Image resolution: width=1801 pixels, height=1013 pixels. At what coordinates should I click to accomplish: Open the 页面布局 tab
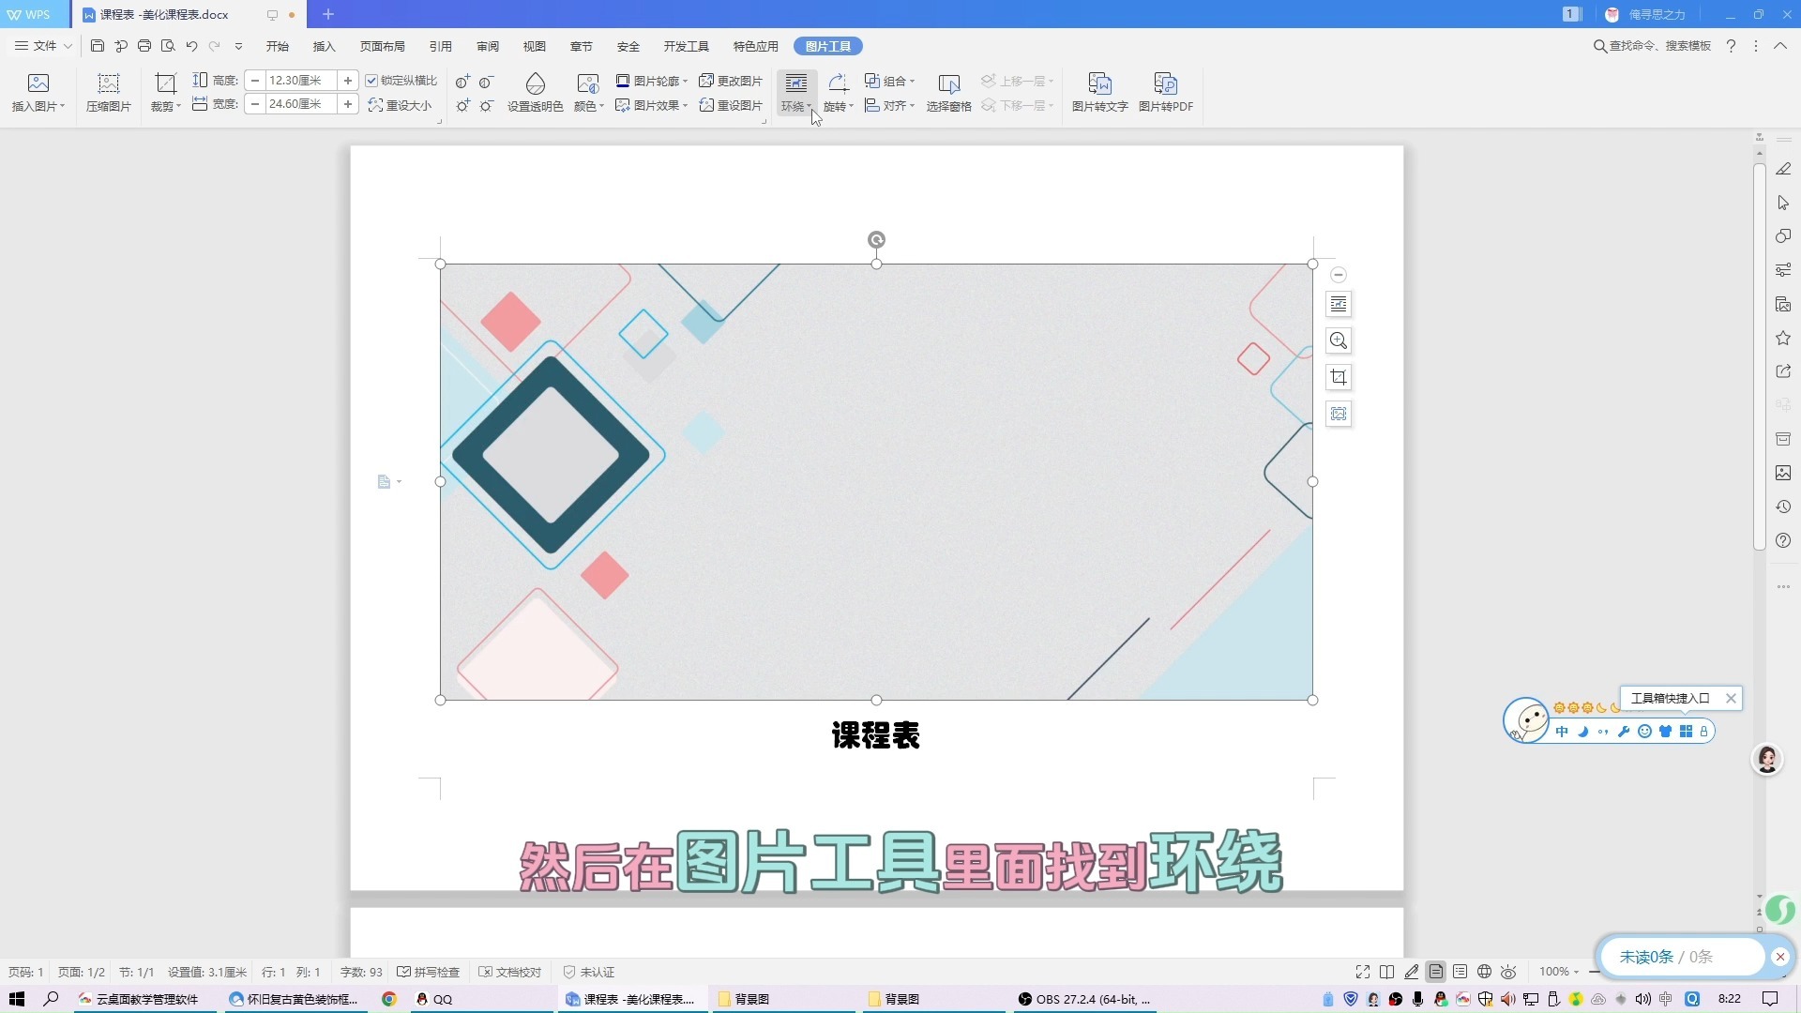(382, 46)
